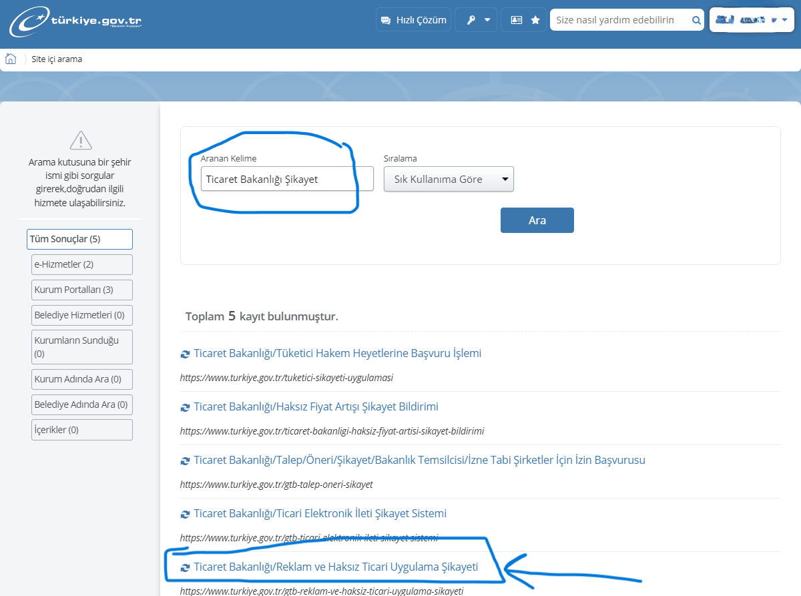Click the service icon beside Talep/Öneri/Şikayet

coord(185,461)
